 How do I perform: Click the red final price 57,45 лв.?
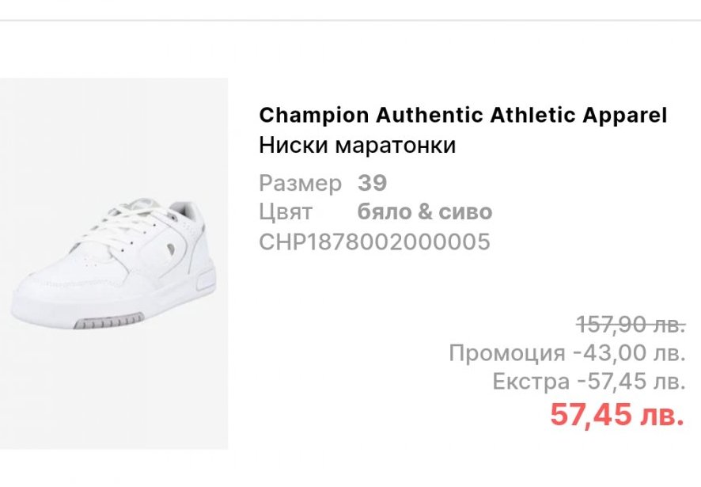pos(617,415)
